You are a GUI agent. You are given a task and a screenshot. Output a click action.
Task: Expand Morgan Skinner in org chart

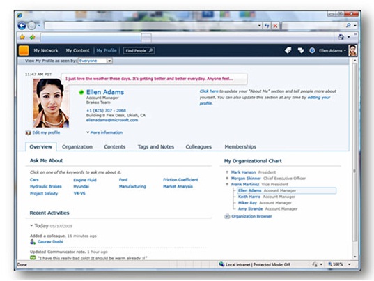click(x=227, y=178)
